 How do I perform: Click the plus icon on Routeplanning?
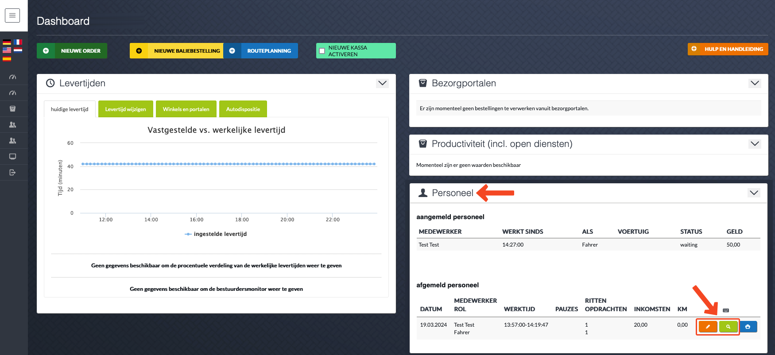[x=232, y=50]
